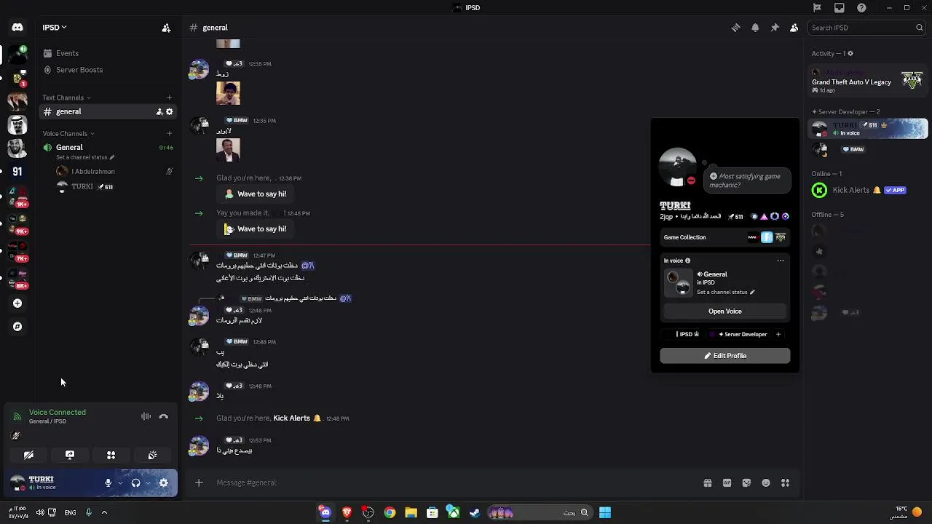Start an Activity from voice panel
Image resolution: width=932 pixels, height=524 pixels.
[111, 455]
